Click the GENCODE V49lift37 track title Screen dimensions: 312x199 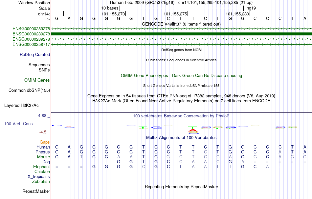click(181, 24)
